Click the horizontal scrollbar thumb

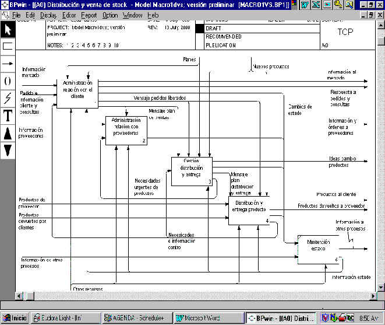pos(30,296)
